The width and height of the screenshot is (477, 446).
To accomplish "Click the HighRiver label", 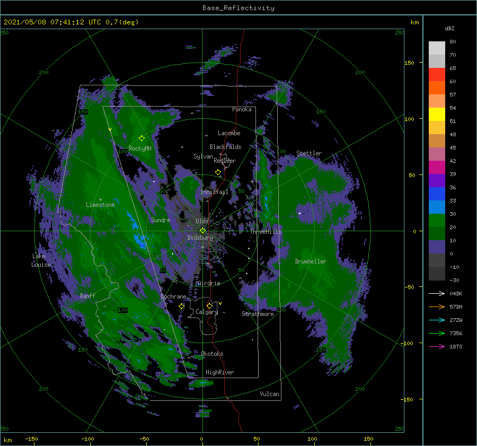I will 220,372.
